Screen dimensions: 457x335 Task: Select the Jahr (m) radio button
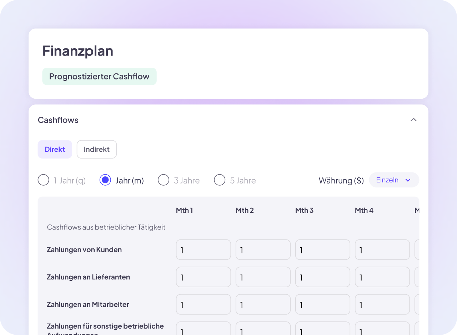click(x=105, y=180)
